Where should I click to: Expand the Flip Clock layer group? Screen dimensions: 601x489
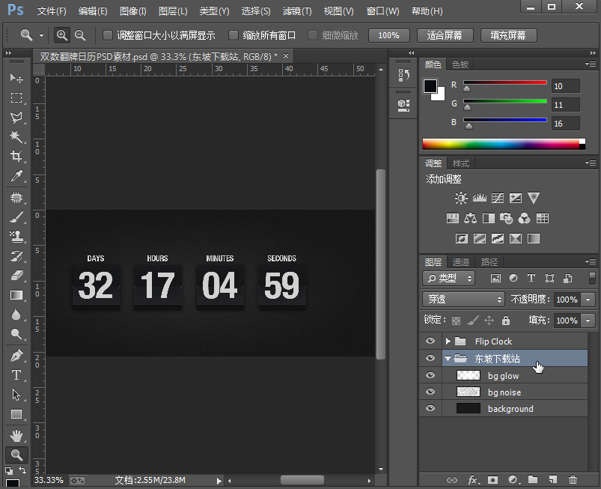coord(448,341)
